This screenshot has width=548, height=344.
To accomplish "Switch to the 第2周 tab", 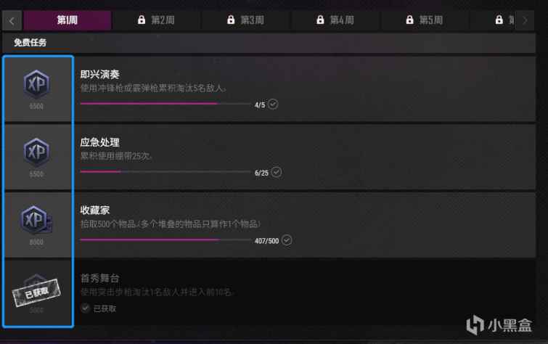I will [x=156, y=20].
